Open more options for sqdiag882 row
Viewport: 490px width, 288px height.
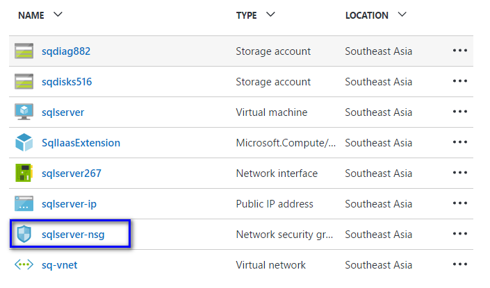pyautogui.click(x=460, y=51)
